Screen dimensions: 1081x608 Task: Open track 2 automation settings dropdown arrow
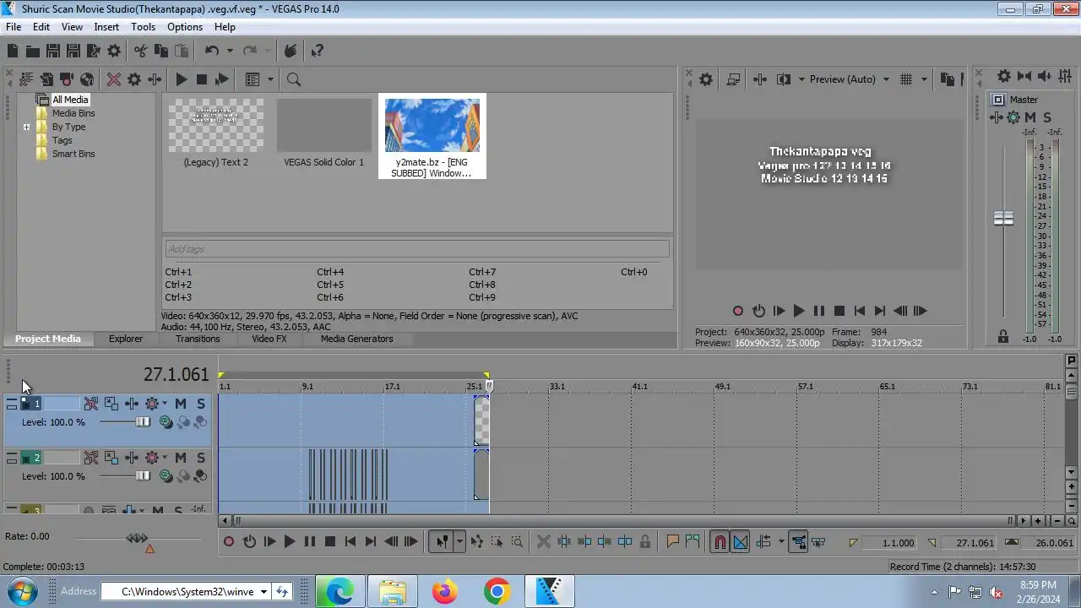click(x=164, y=458)
